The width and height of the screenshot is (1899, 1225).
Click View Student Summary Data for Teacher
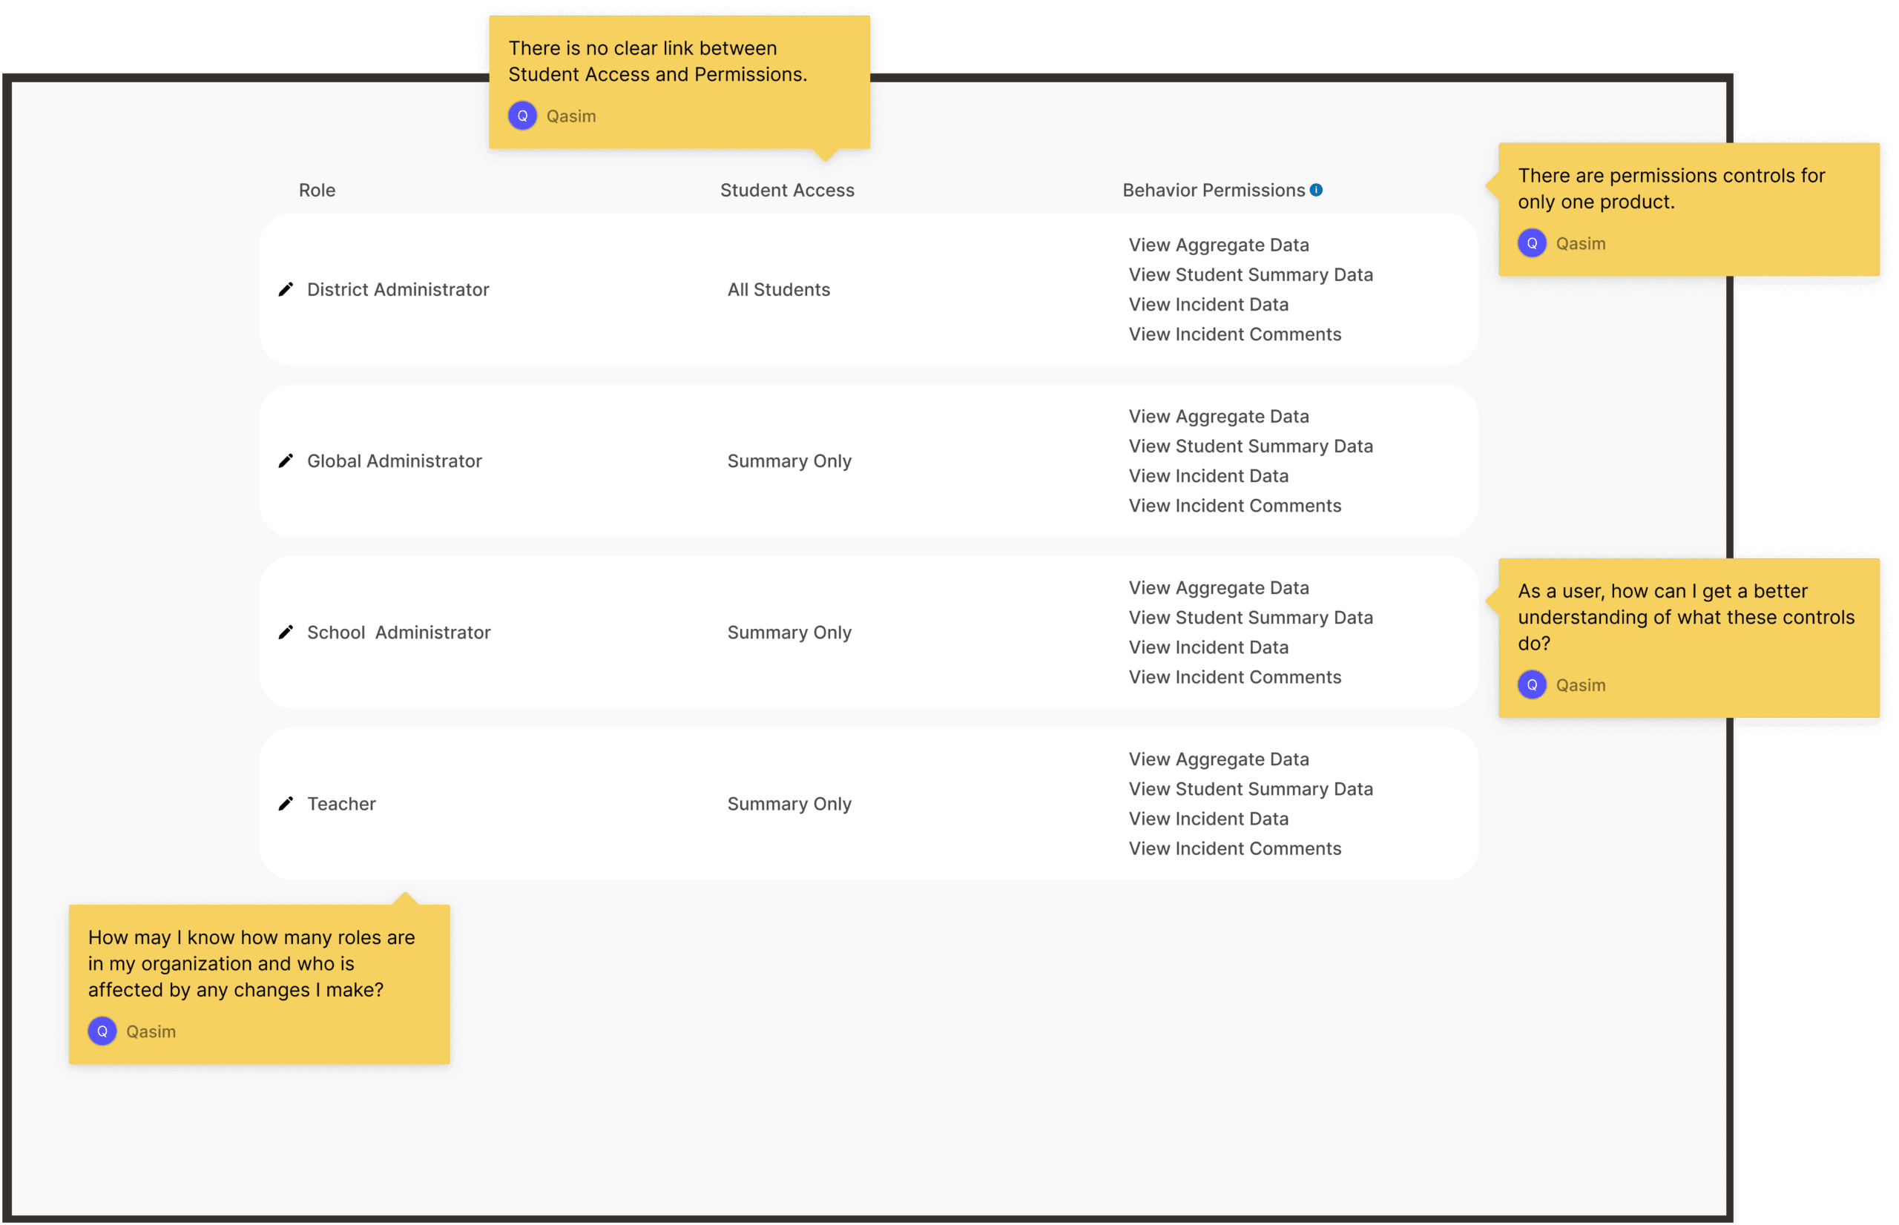[x=1251, y=789]
